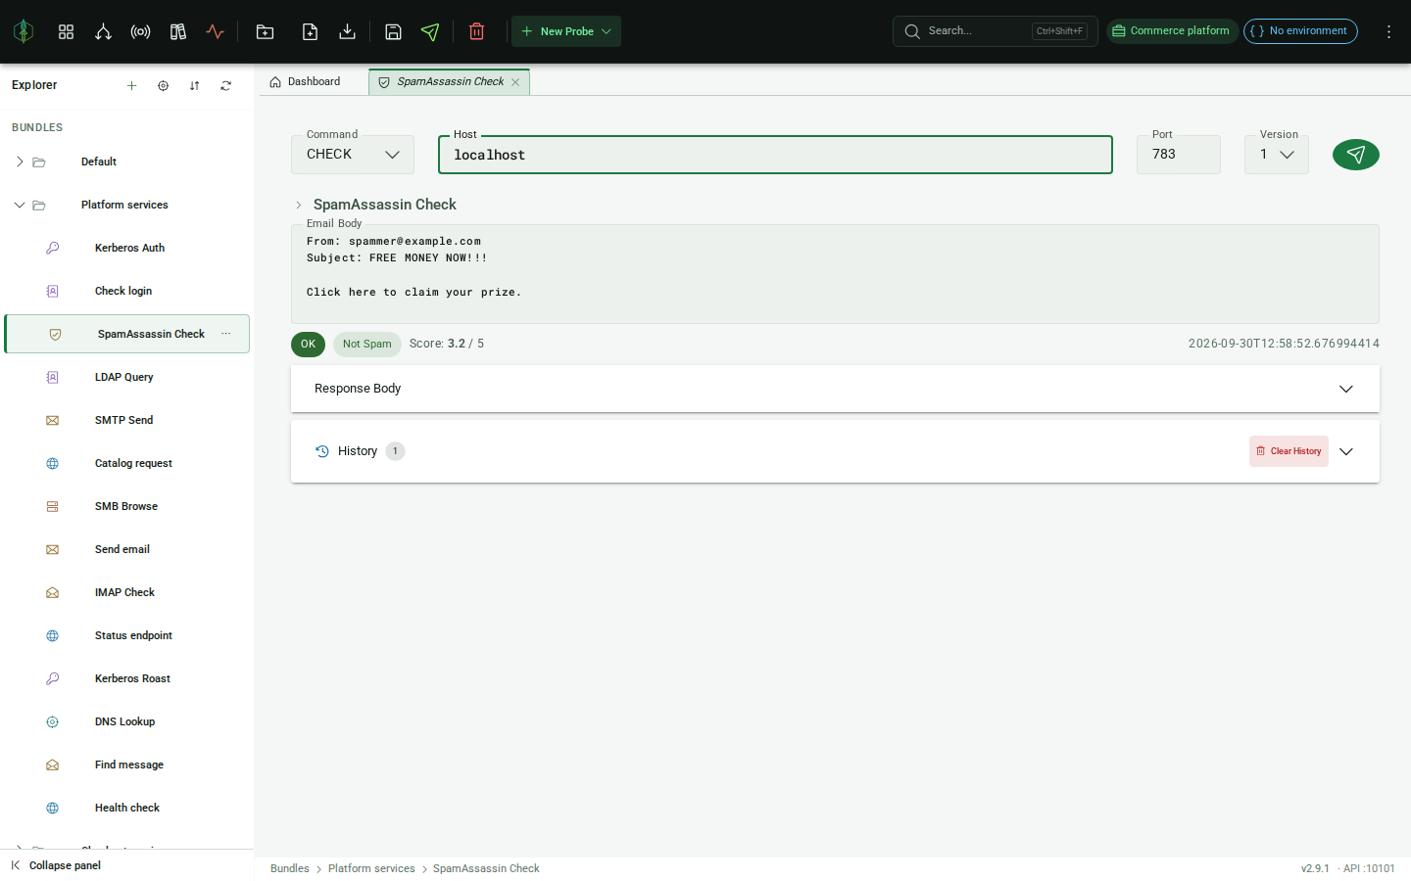Click the plus icon in Explorer header
1411x881 pixels.
131,85
